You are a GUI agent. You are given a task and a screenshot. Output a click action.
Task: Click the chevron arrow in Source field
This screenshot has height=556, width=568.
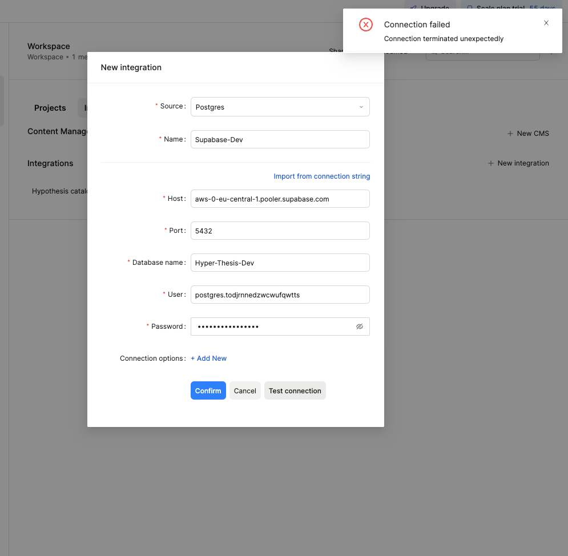tap(361, 107)
